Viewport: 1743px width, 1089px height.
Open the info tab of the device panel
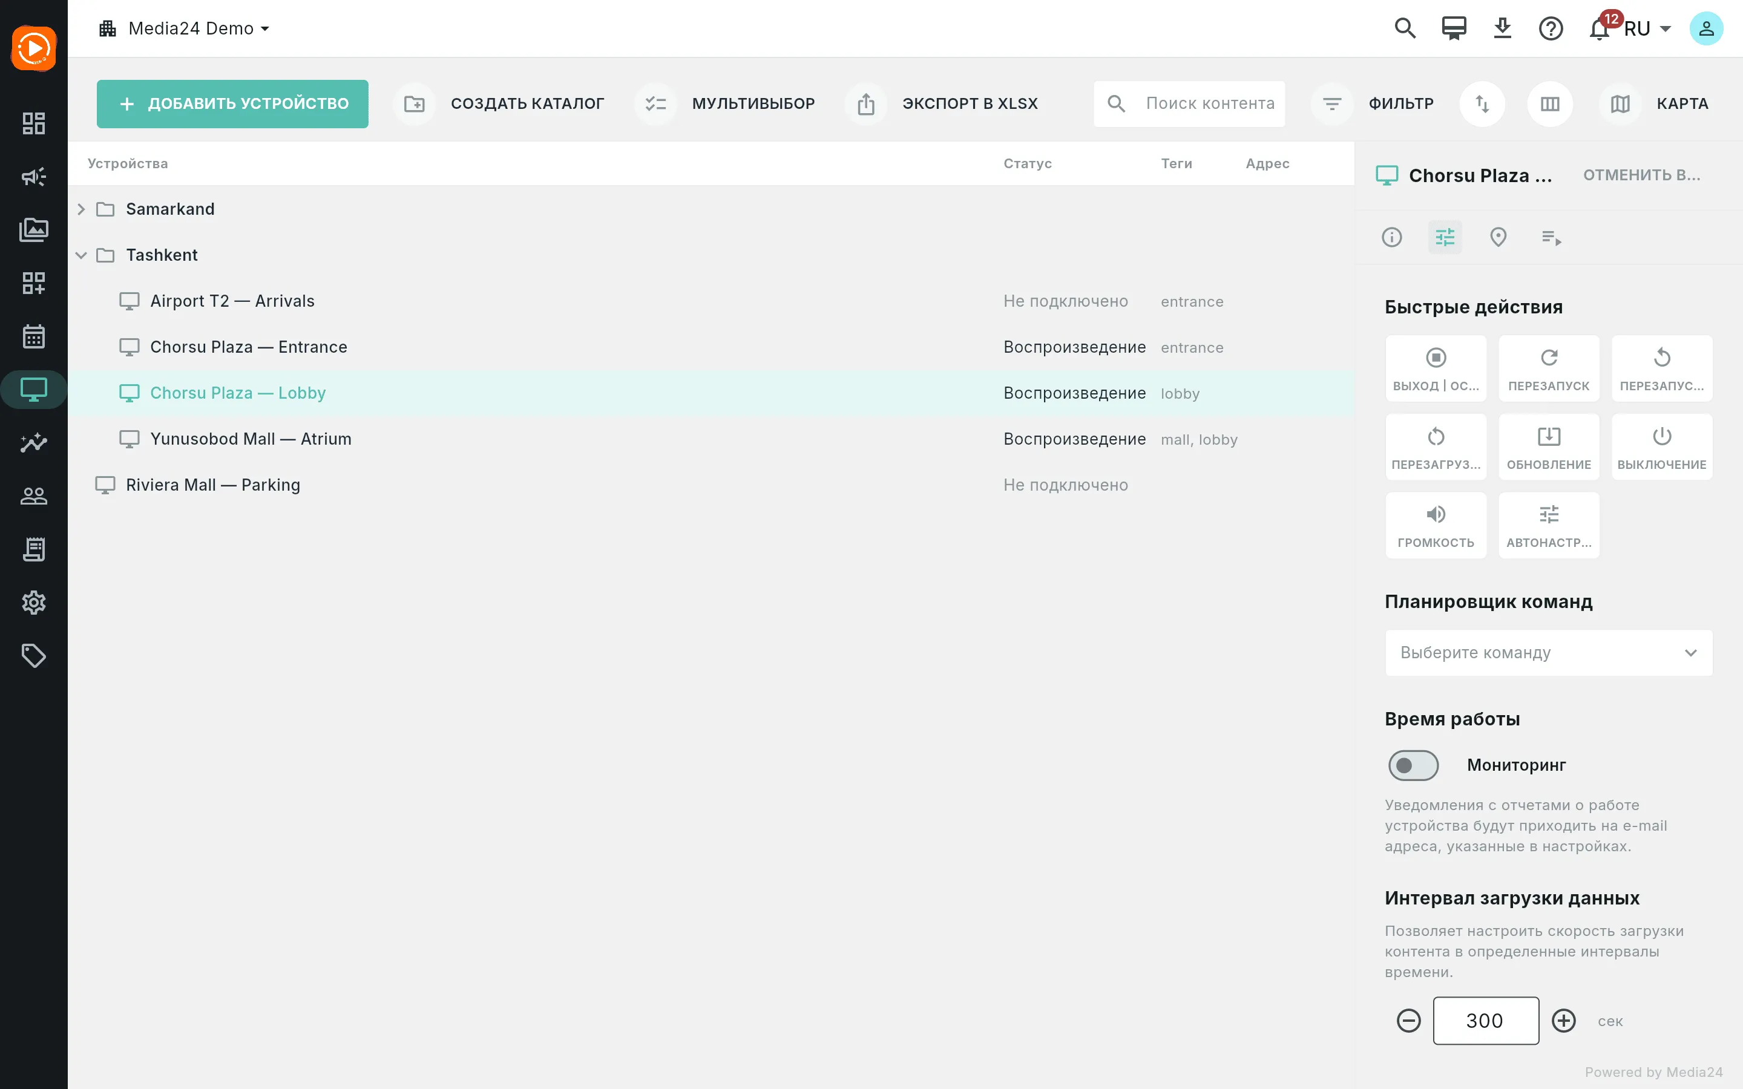tap(1391, 237)
